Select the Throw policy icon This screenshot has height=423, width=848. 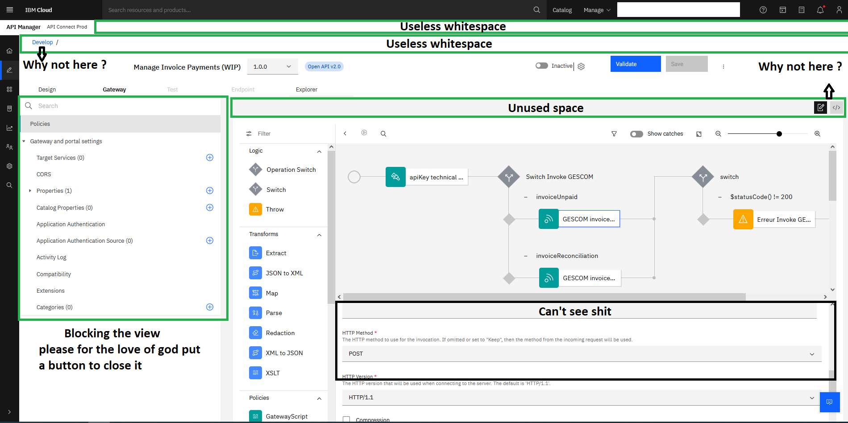pos(255,209)
